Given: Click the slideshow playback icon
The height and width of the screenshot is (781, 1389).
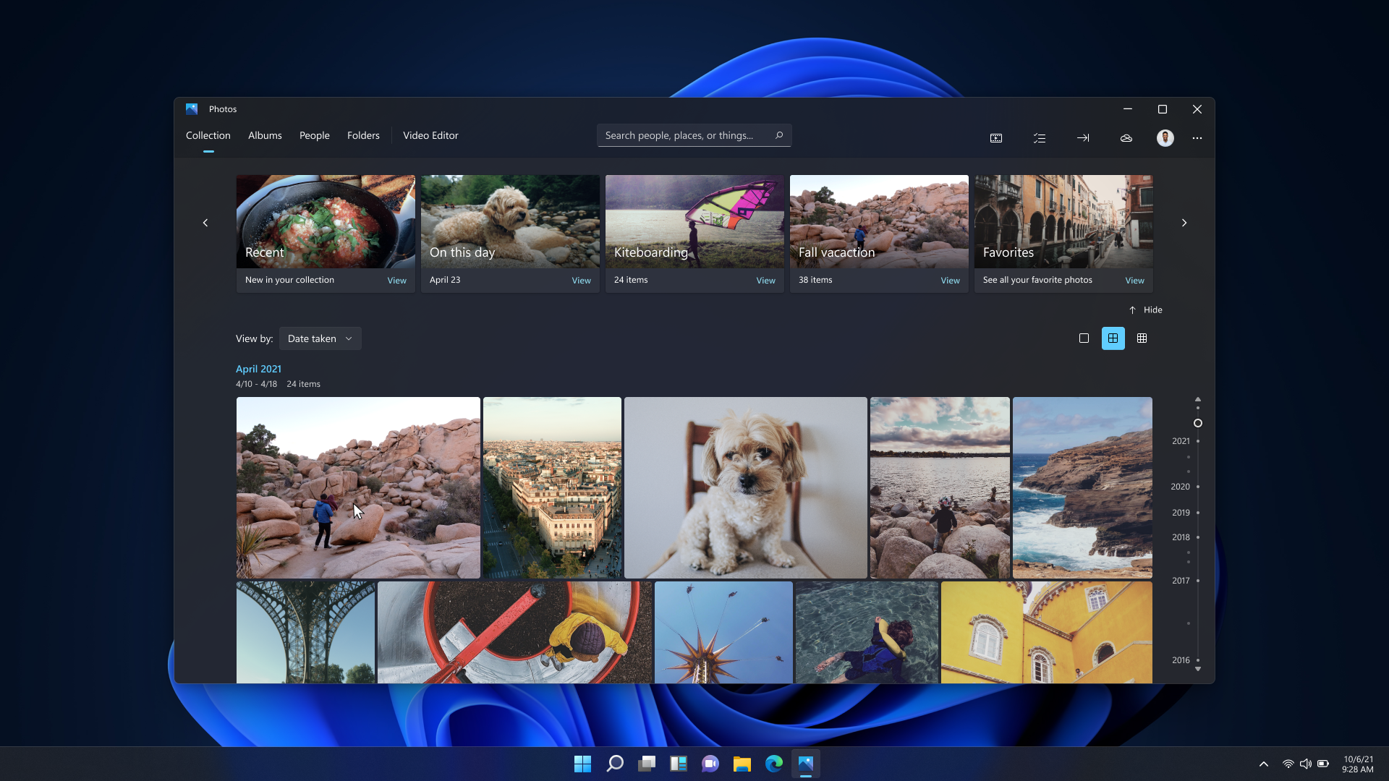Looking at the screenshot, I should click(x=995, y=137).
